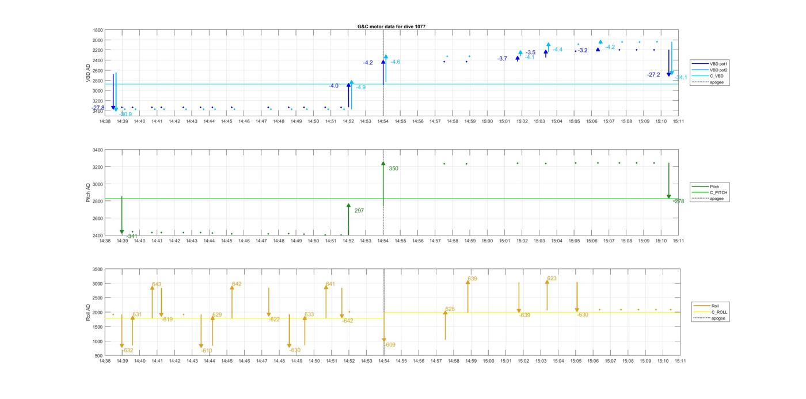
Task: Click the '641' roll data label
Action: [330, 284]
